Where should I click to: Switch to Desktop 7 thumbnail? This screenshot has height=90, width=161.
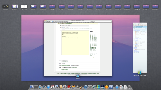point(71,6)
